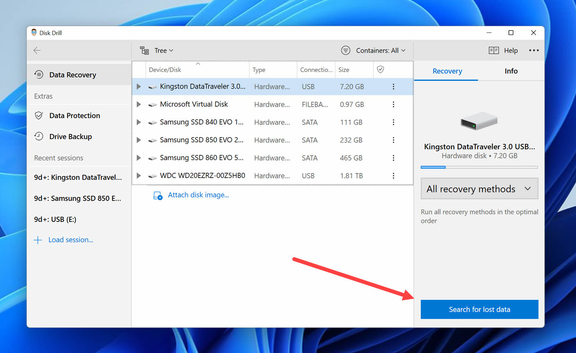Expand the Samsung SSD 850 EVO row
The height and width of the screenshot is (353, 576).
coord(139,140)
